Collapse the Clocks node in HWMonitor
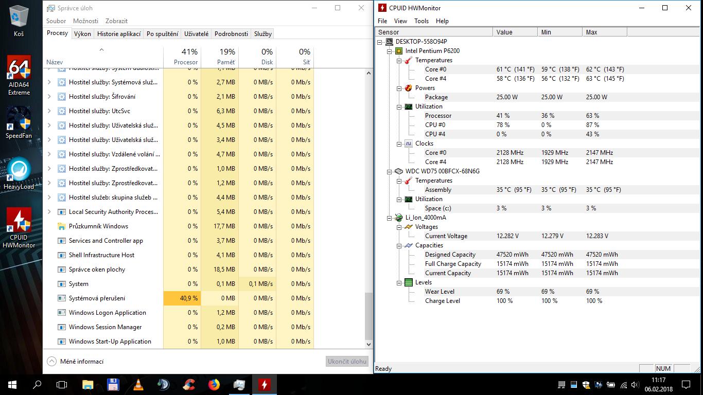The height and width of the screenshot is (395, 703). 399,143
